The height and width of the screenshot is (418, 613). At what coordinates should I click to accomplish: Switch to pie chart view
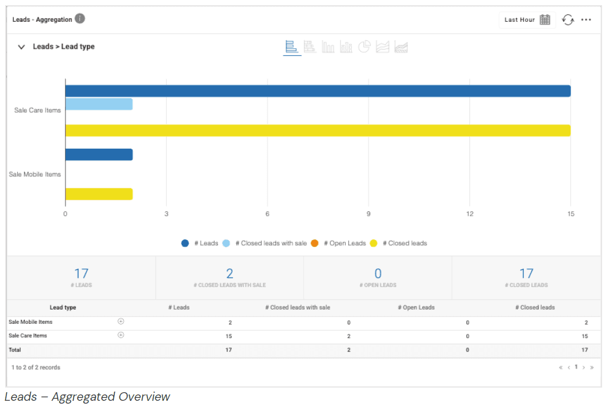(x=364, y=47)
